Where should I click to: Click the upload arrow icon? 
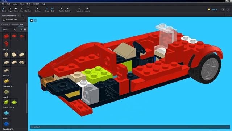[x=228, y=9]
